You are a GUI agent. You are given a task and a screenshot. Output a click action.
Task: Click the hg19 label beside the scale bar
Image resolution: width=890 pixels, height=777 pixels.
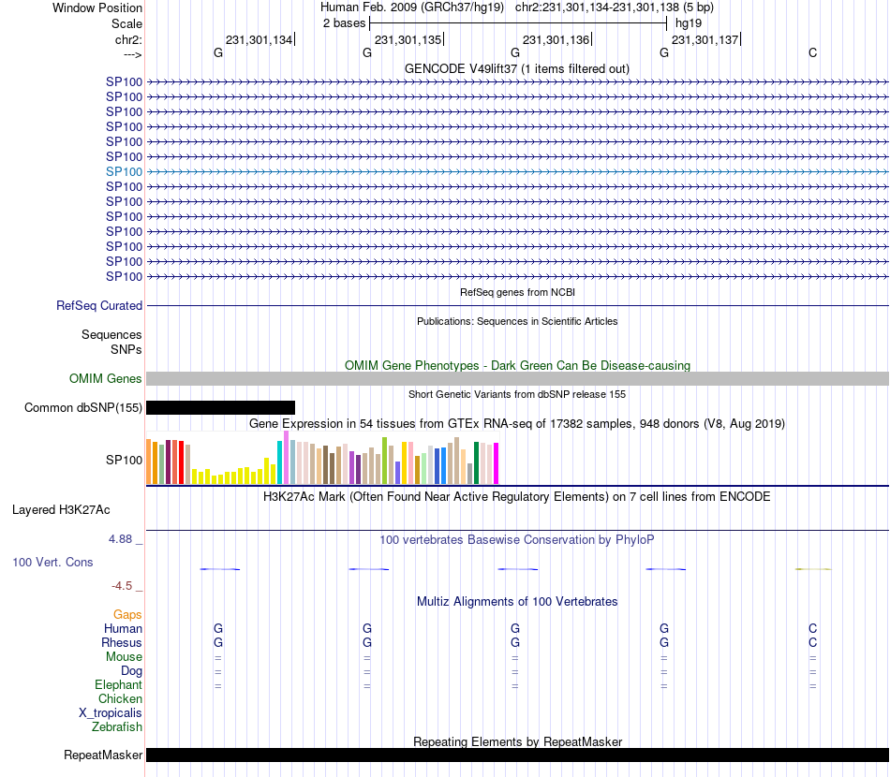(689, 23)
